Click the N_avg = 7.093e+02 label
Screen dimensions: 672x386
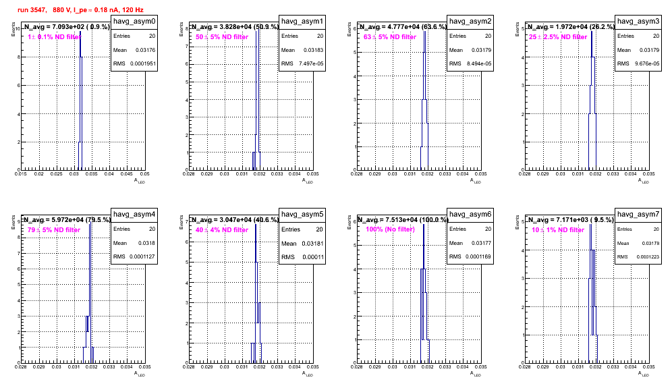[x=67, y=26]
